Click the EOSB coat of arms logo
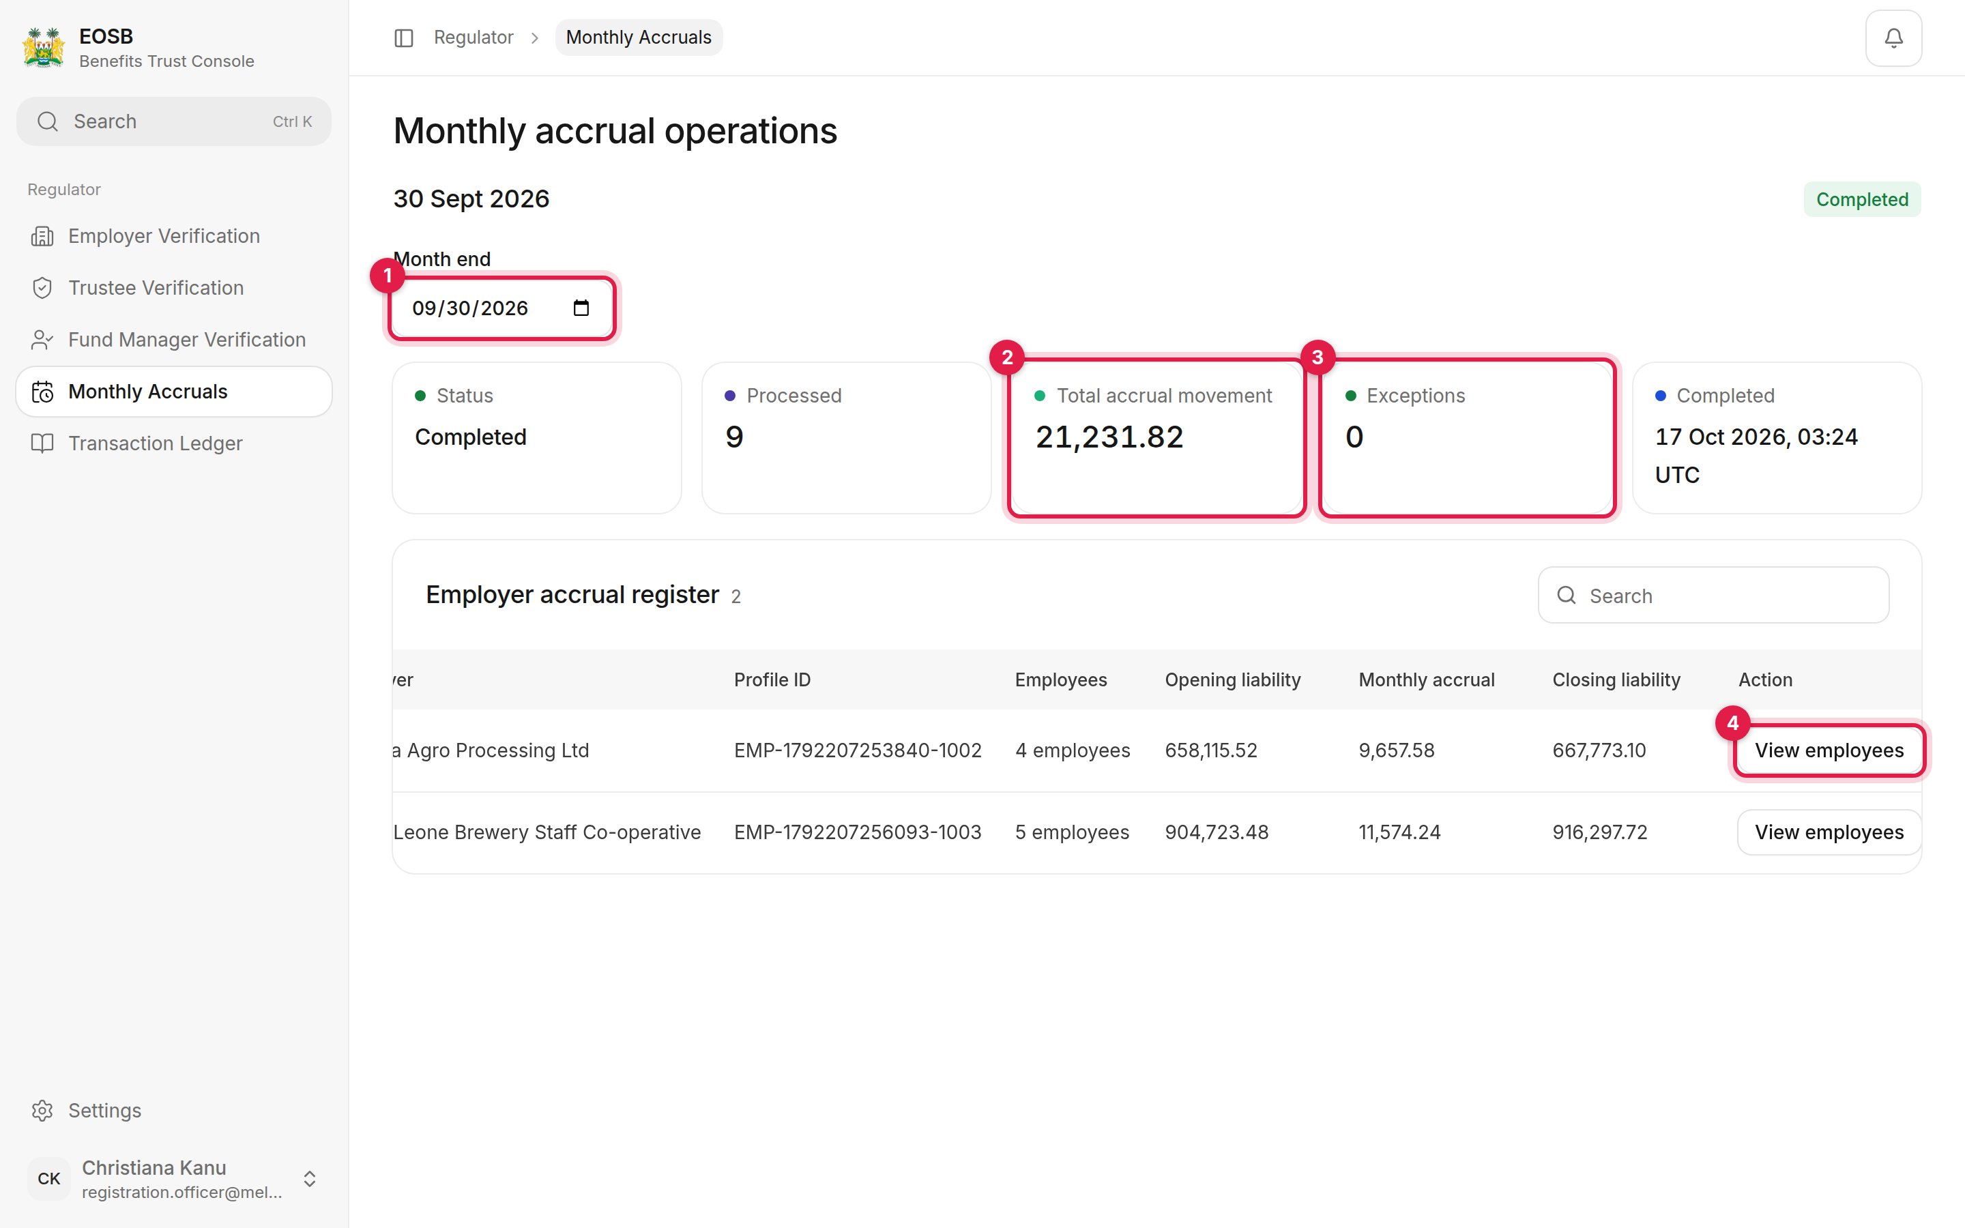 pyautogui.click(x=44, y=48)
